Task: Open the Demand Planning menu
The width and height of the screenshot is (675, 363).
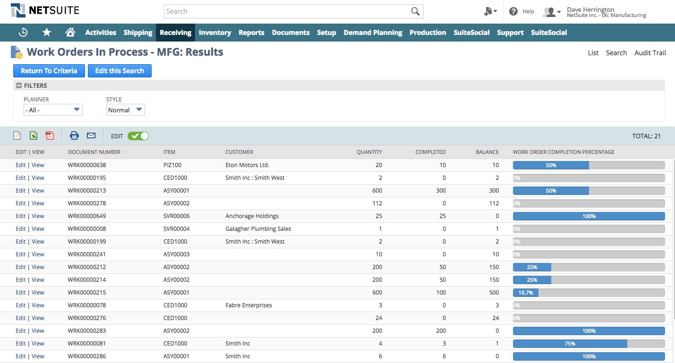Action: 373,33
